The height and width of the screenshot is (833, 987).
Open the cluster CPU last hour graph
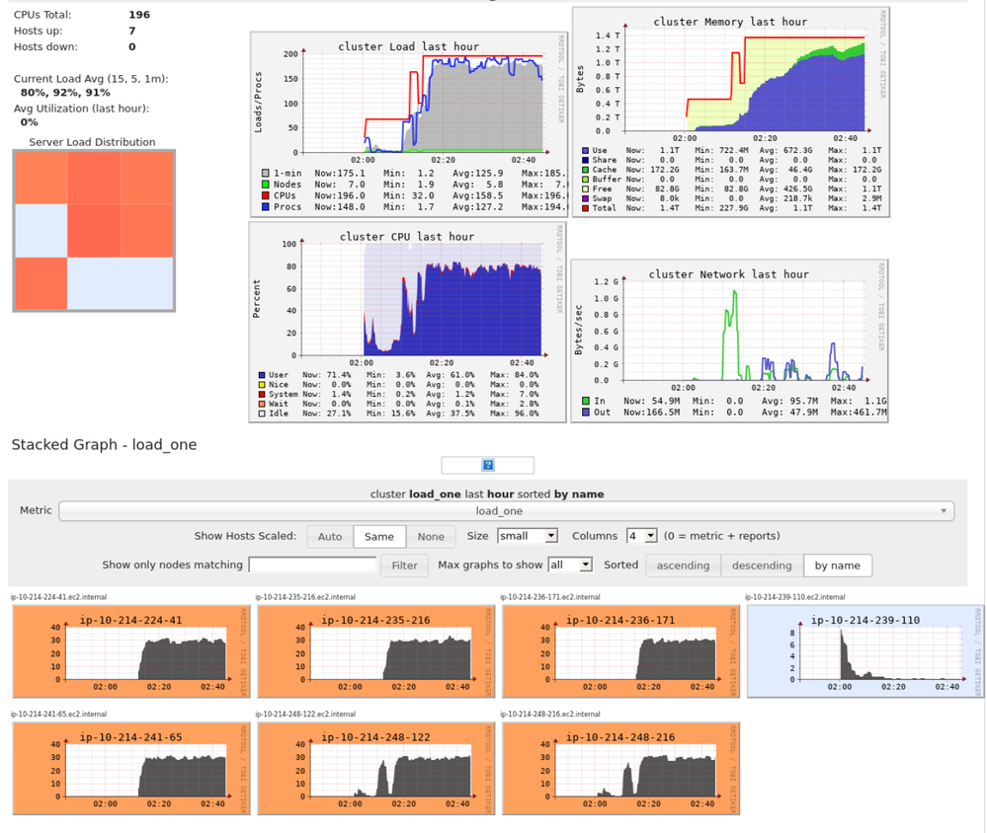[x=408, y=321]
